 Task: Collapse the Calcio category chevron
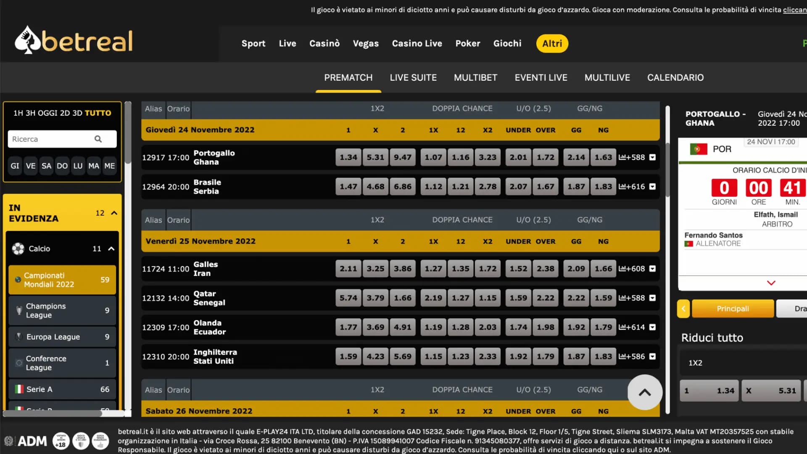click(x=111, y=248)
